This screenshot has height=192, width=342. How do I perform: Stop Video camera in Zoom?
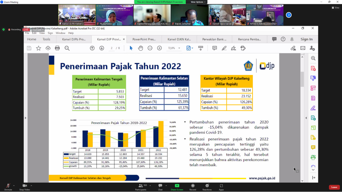[x=25, y=187]
